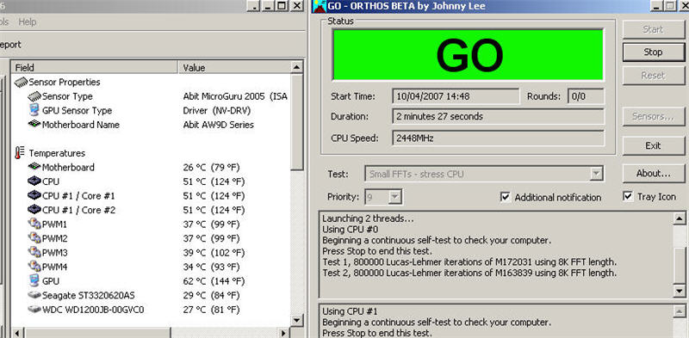The width and height of the screenshot is (689, 338).
Task: Open the Test type dropdown
Action: tap(596, 174)
